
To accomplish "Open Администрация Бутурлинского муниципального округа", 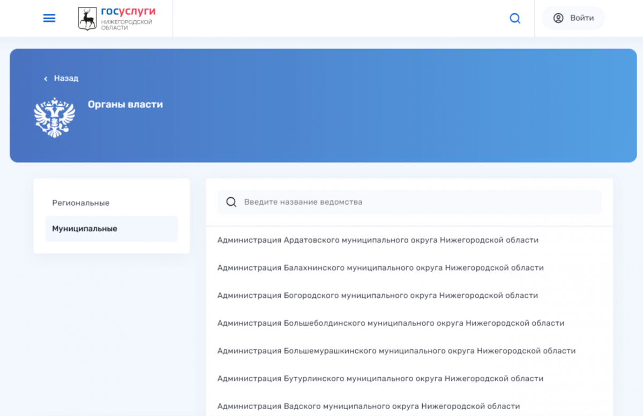I will point(380,379).
